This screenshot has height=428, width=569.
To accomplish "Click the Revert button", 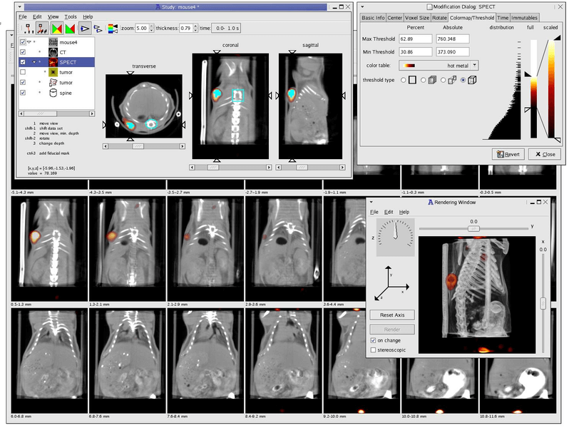I will 508,154.
